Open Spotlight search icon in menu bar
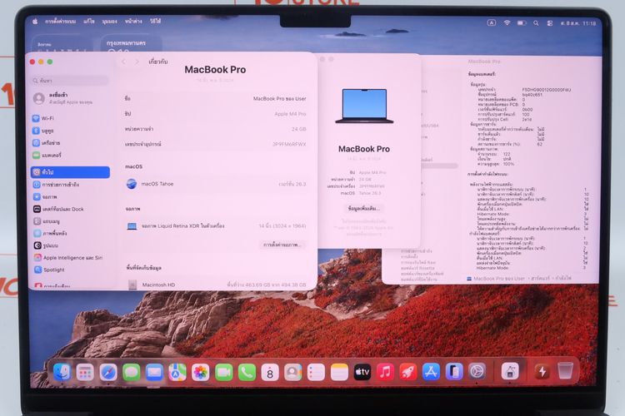The width and height of the screenshot is (625, 416). pyautogui.click(x=536, y=23)
